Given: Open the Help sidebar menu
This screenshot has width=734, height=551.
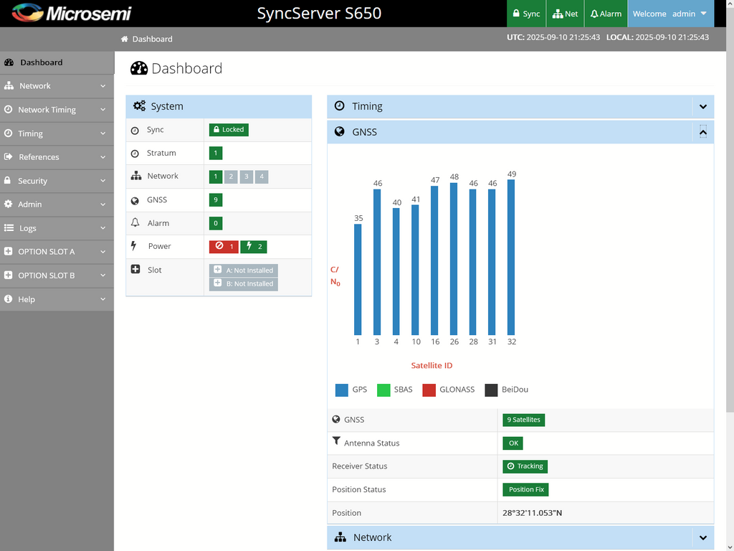Looking at the screenshot, I should pos(57,299).
